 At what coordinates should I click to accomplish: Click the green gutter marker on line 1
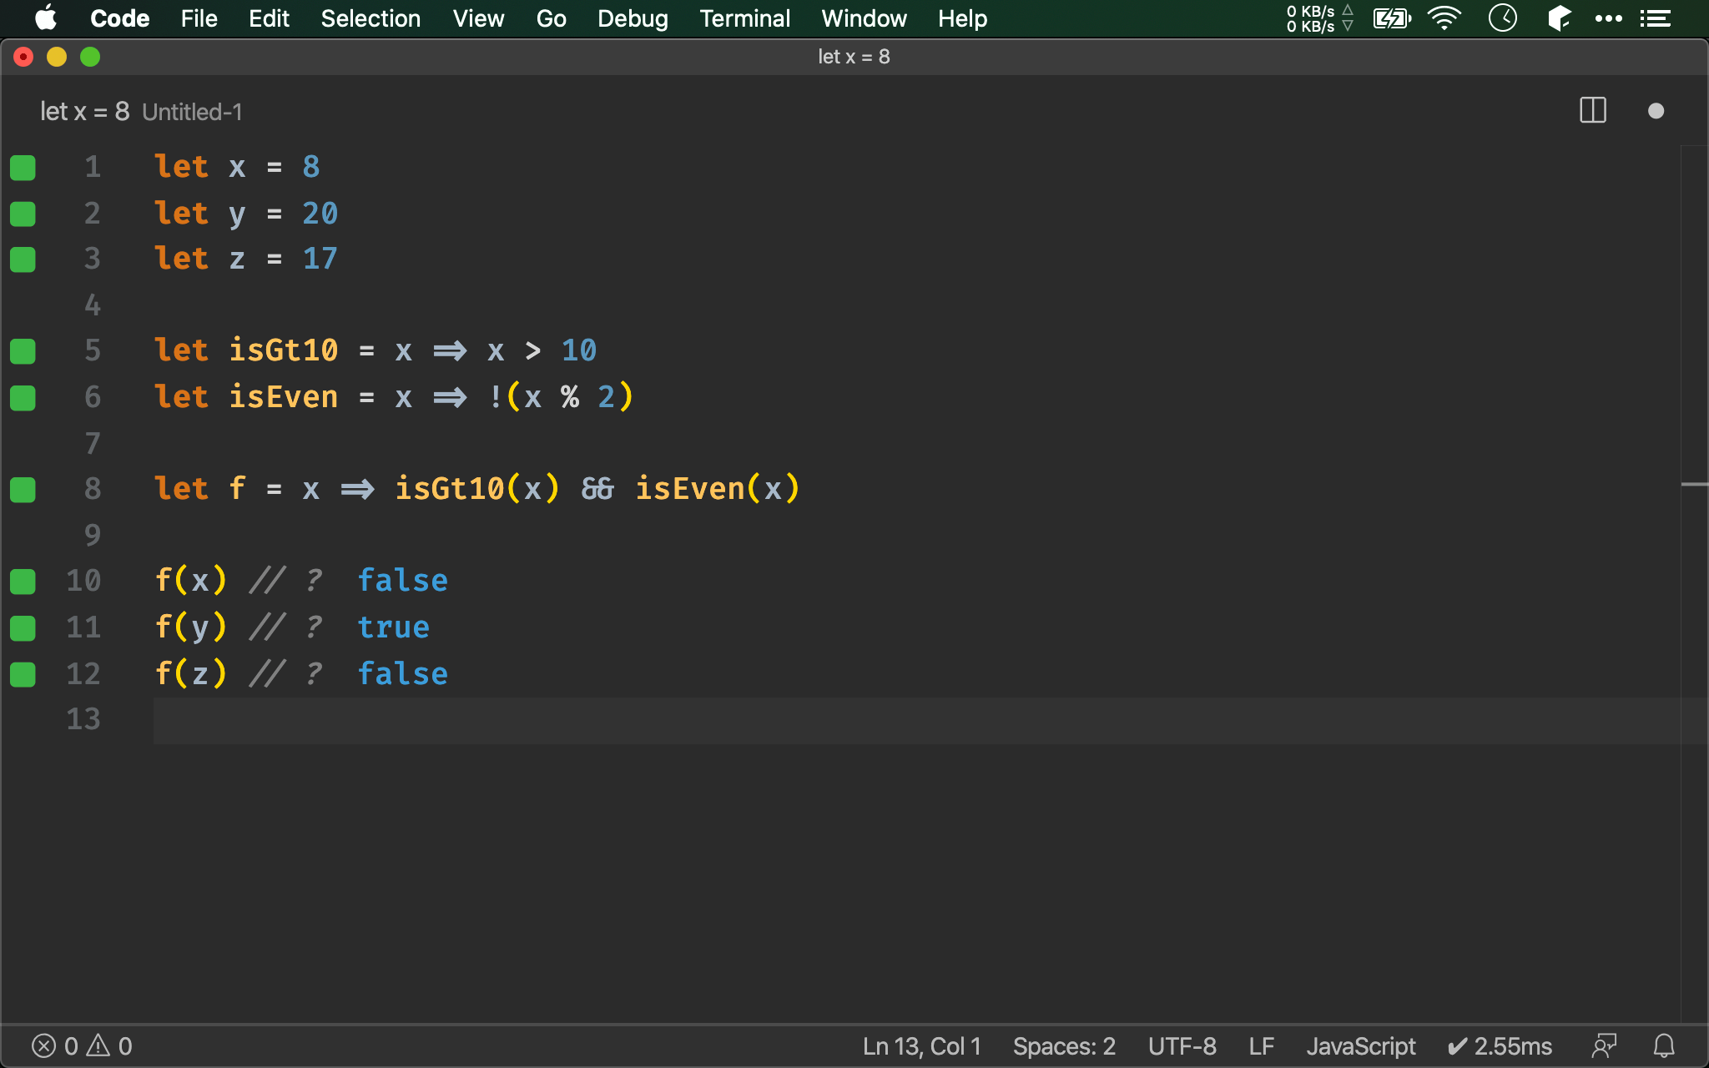point(23,168)
